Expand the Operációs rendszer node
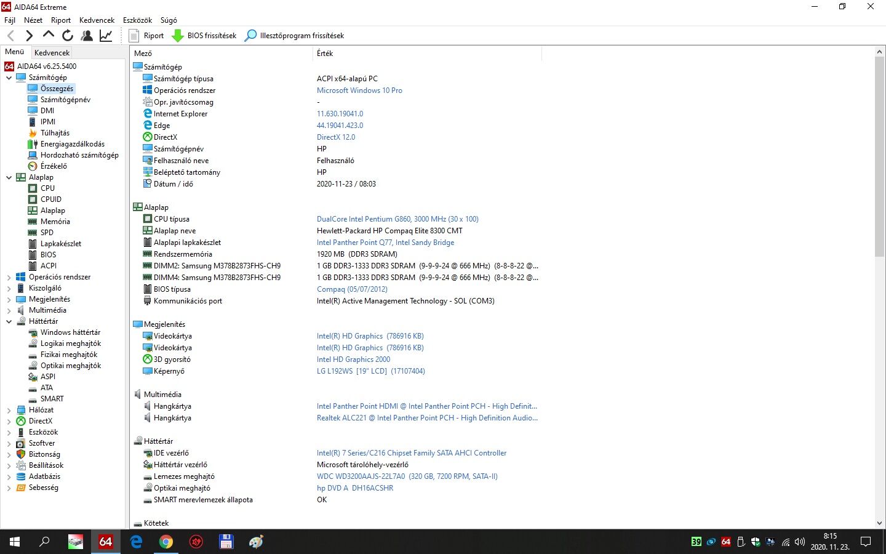Screen dimensions: 886x554 pyautogui.click(x=9, y=277)
